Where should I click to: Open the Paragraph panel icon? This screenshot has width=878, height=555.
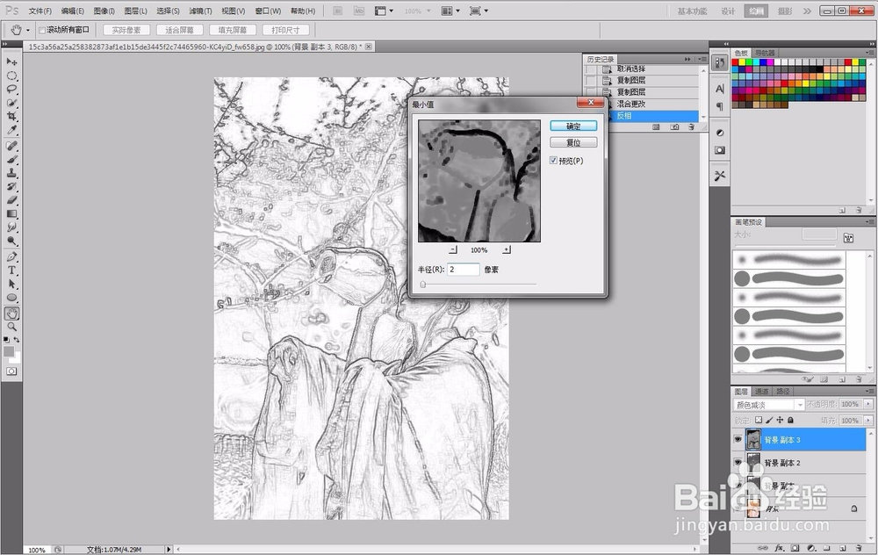tap(720, 106)
